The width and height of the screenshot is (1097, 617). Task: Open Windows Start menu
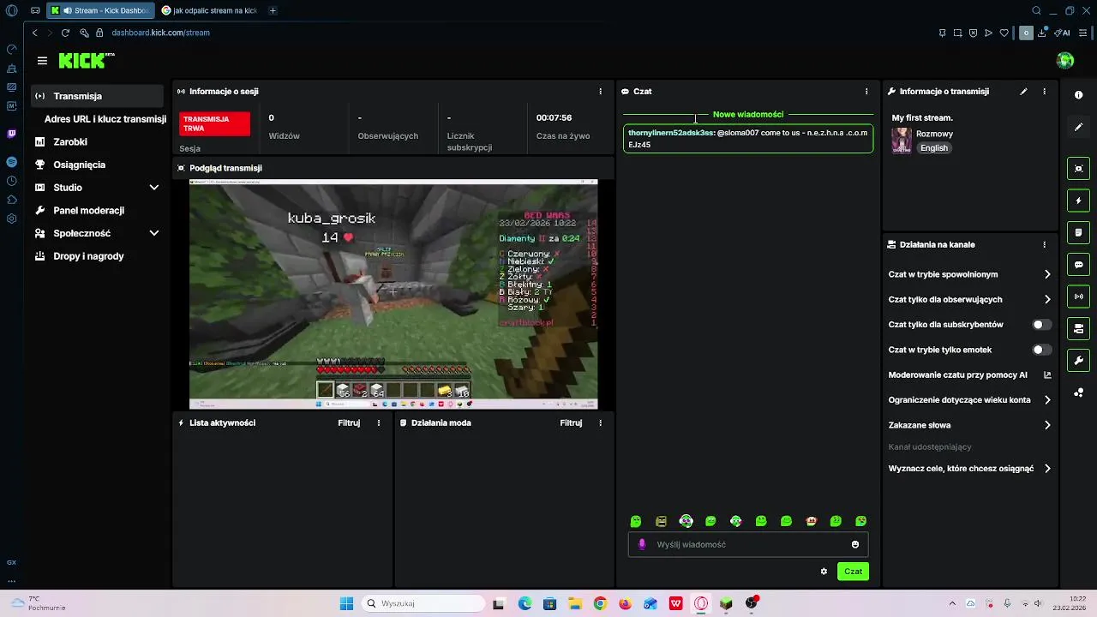(346, 603)
